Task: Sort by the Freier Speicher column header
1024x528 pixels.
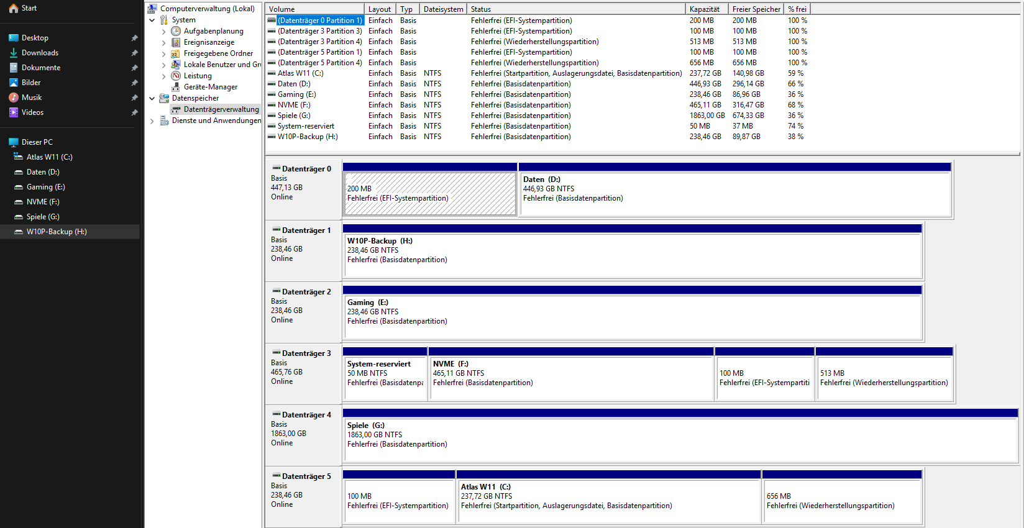Action: coord(756,9)
